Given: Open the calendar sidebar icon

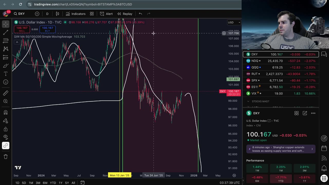Looking at the screenshot, I should click(x=324, y=149).
